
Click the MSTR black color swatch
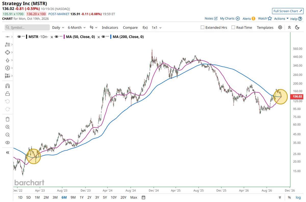27,37
